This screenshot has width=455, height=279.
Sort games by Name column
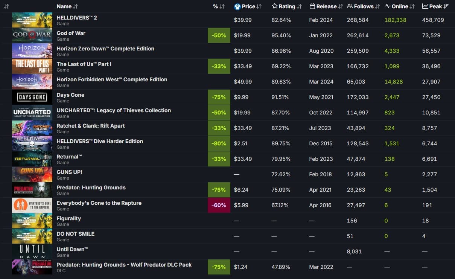coord(67,6)
